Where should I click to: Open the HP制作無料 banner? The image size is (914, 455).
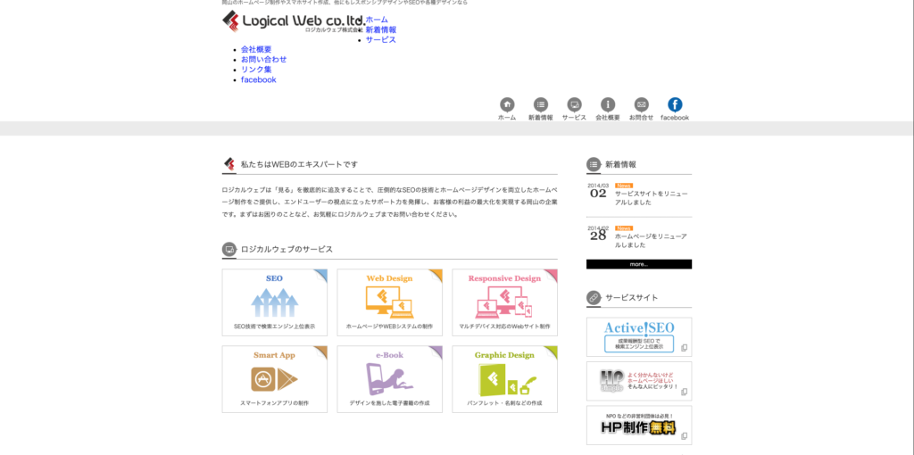639,426
